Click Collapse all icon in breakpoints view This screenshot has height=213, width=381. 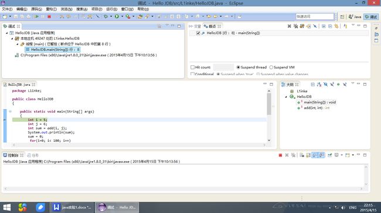click(330, 26)
